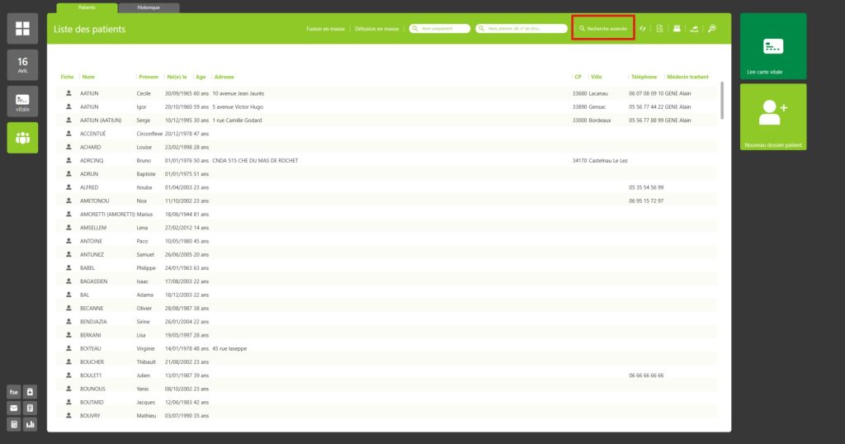The height and width of the screenshot is (444, 845).
Task: Sort the list by Nom column header
Action: click(x=88, y=77)
